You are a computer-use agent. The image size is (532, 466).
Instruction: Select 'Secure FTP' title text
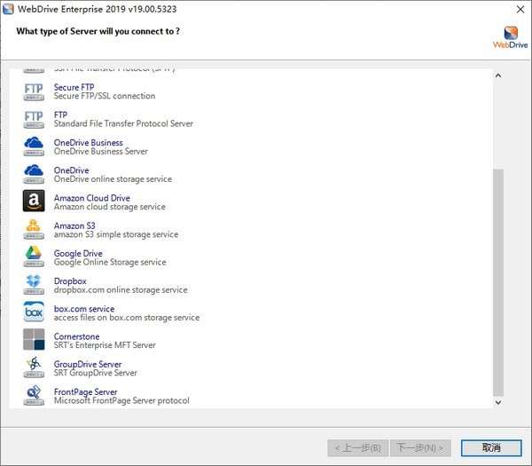click(74, 87)
